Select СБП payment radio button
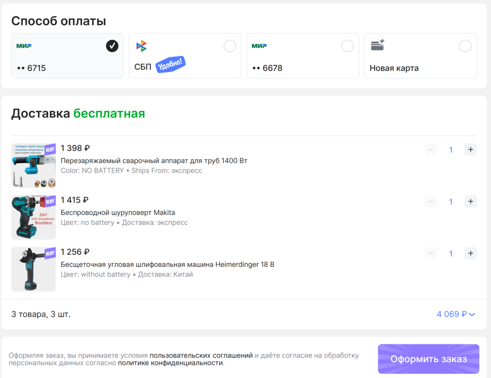Viewport: 491px width, 378px height. [x=230, y=46]
